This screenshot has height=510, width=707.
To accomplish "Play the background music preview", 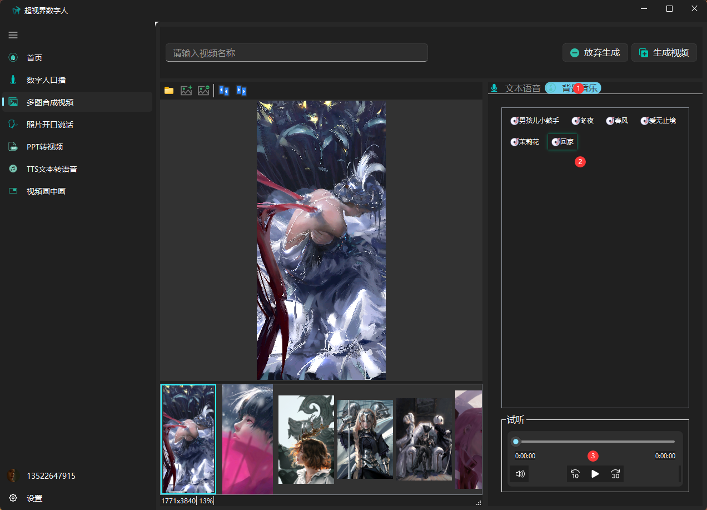I will (x=595, y=474).
